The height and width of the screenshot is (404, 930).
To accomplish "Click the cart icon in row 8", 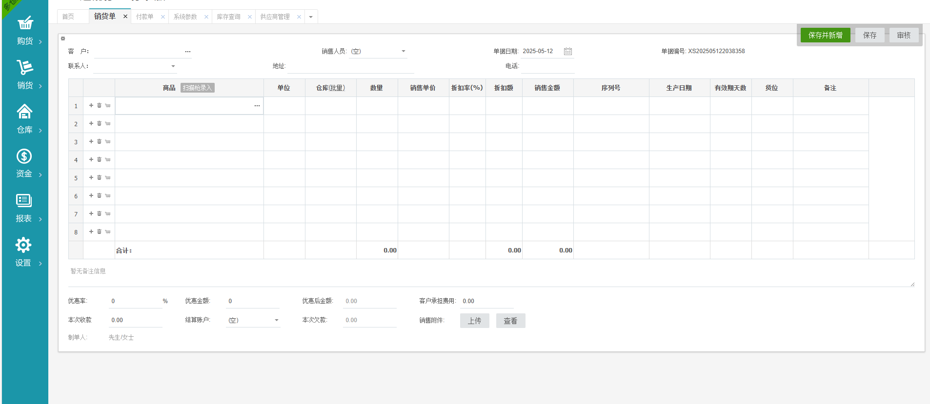I will (108, 231).
